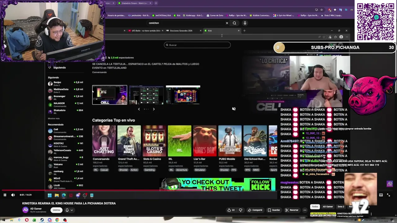Select the Todos filter chip
The width and height of the screenshot is (397, 223).
(315, 207)
